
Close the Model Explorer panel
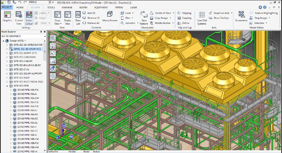coord(45,31)
